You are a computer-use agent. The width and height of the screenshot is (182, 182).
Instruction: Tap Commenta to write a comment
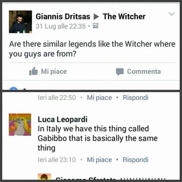138,72
